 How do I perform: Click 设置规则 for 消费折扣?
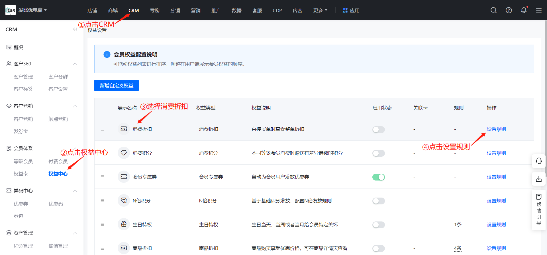coord(496,129)
